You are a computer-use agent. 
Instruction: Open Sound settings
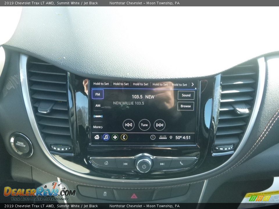coord(186,95)
